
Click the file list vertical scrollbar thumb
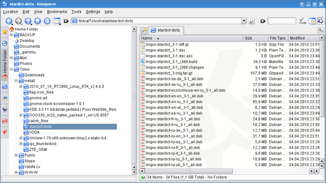322,79
